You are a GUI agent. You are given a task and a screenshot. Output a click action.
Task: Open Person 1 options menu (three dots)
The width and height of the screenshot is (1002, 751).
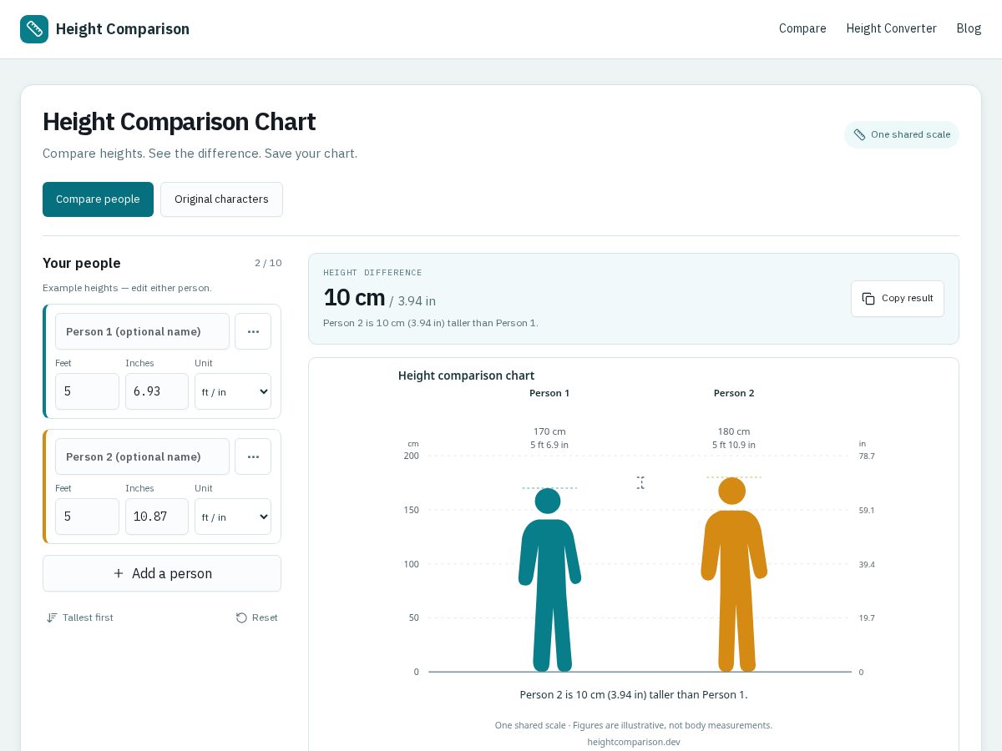(253, 331)
